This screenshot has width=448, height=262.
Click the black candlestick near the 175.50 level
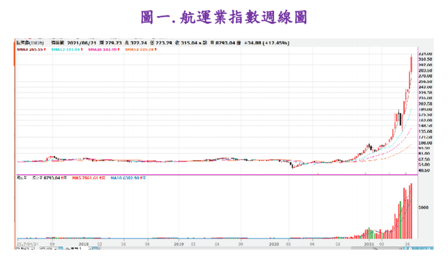[401, 120]
